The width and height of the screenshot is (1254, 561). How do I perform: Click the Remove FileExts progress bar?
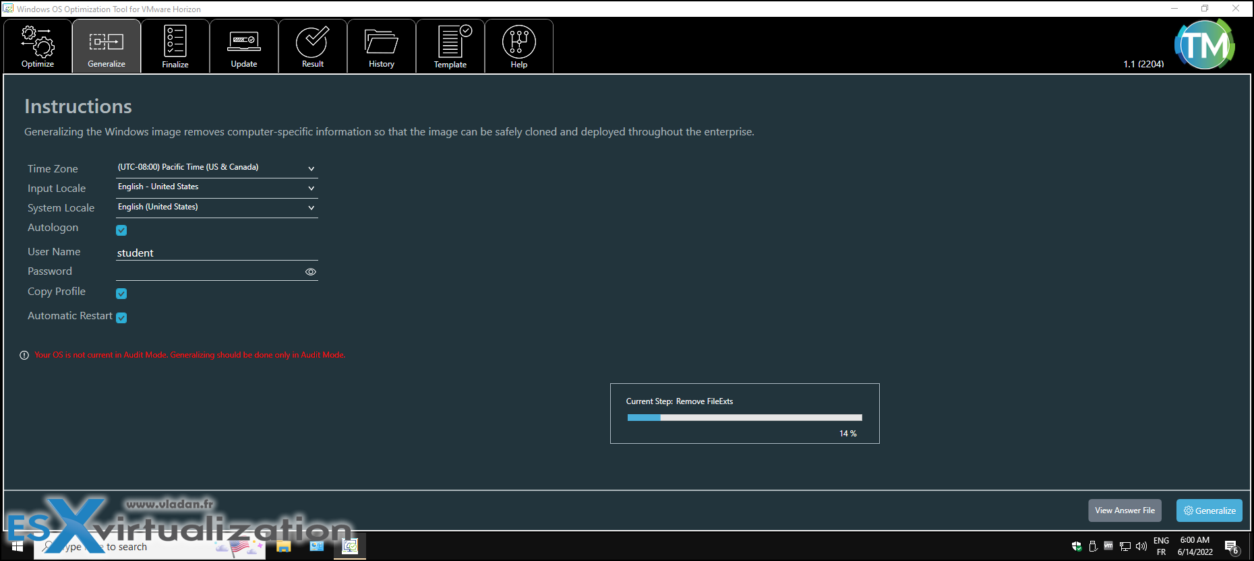pos(744,418)
